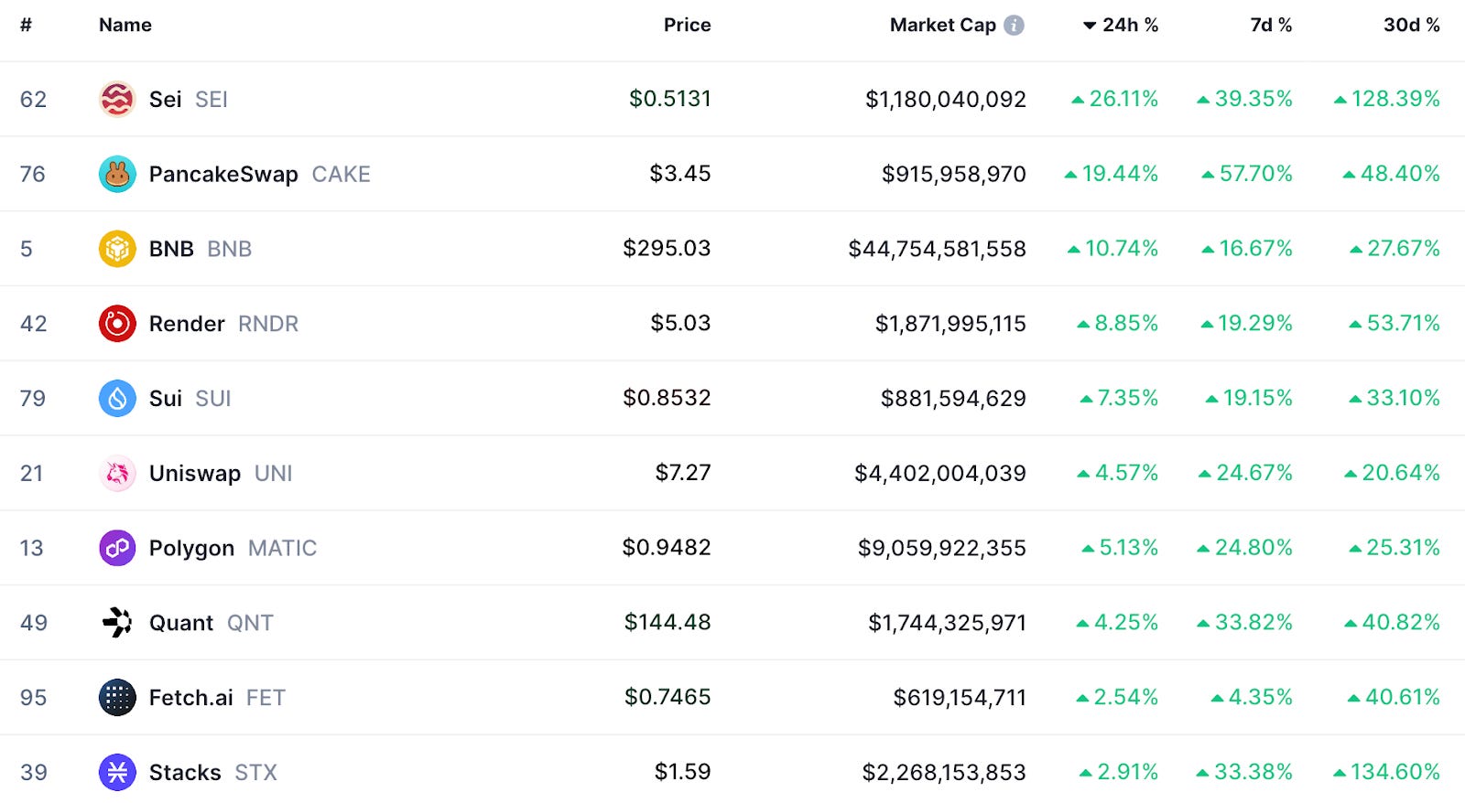Sort by the # rank column
The image size is (1465, 803).
tap(26, 26)
